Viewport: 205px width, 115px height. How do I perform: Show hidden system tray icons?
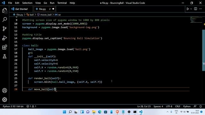(168, 112)
